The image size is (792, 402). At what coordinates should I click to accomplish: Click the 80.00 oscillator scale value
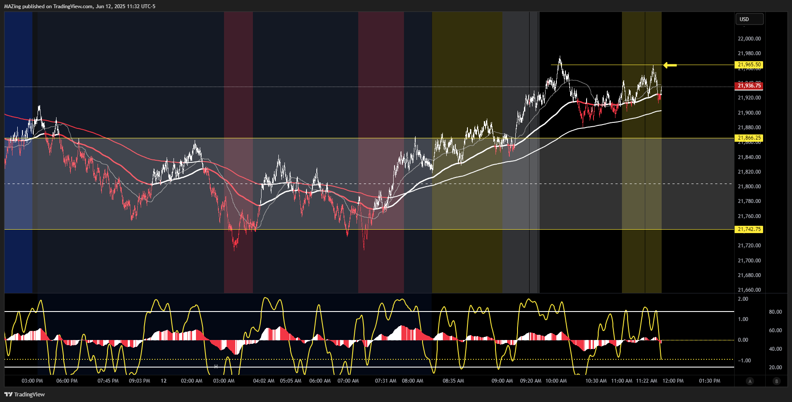tap(775, 312)
